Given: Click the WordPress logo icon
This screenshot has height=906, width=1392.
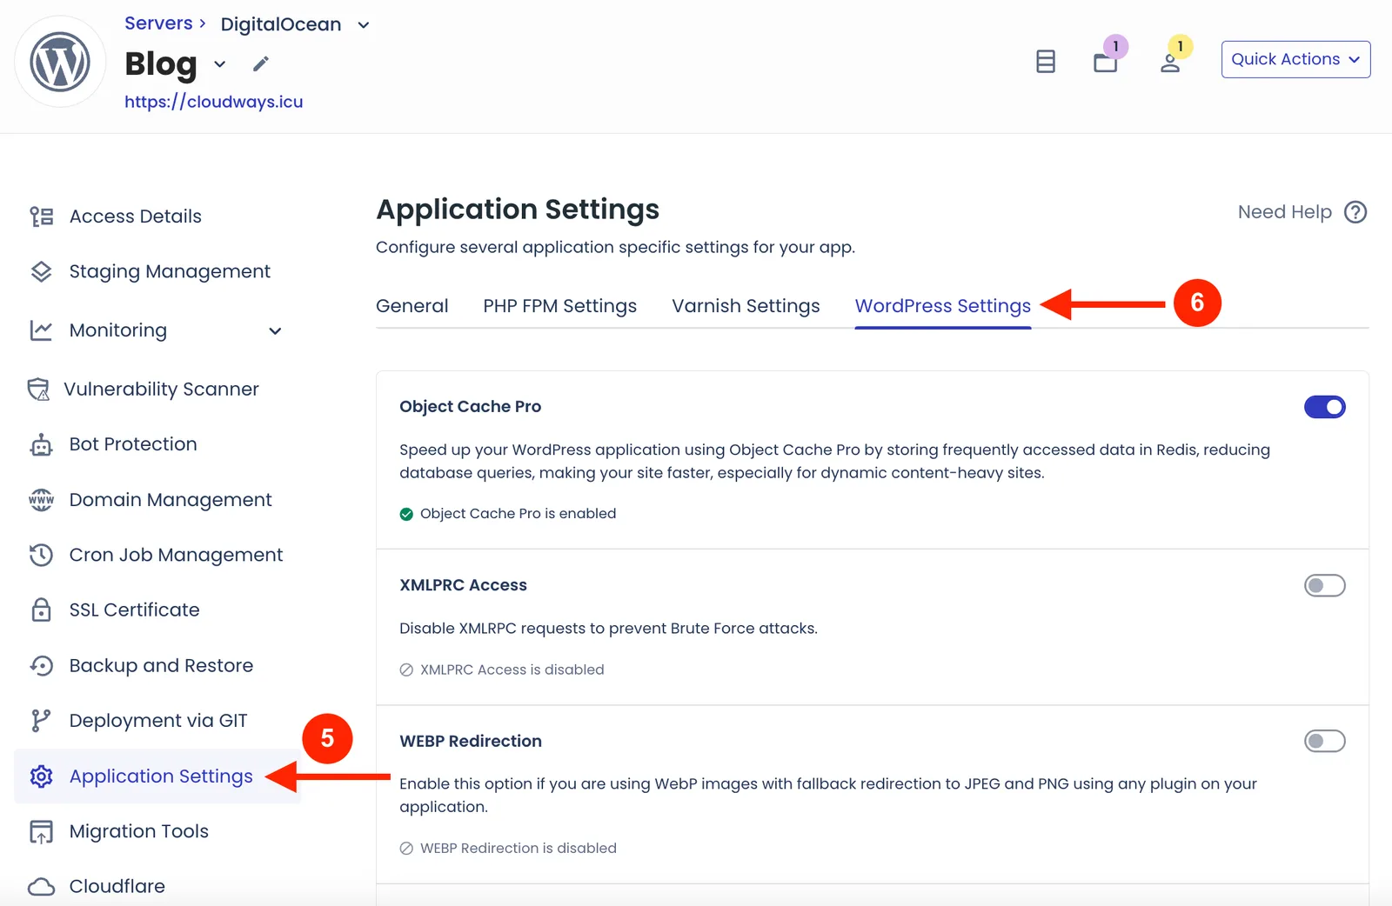Looking at the screenshot, I should 60,62.
